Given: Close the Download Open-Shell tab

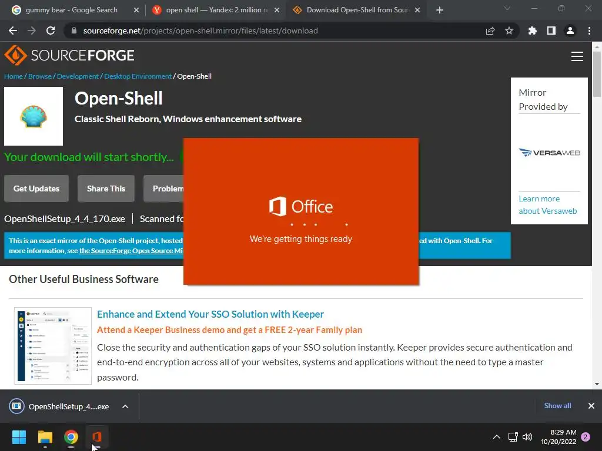Looking at the screenshot, I should click(x=417, y=10).
